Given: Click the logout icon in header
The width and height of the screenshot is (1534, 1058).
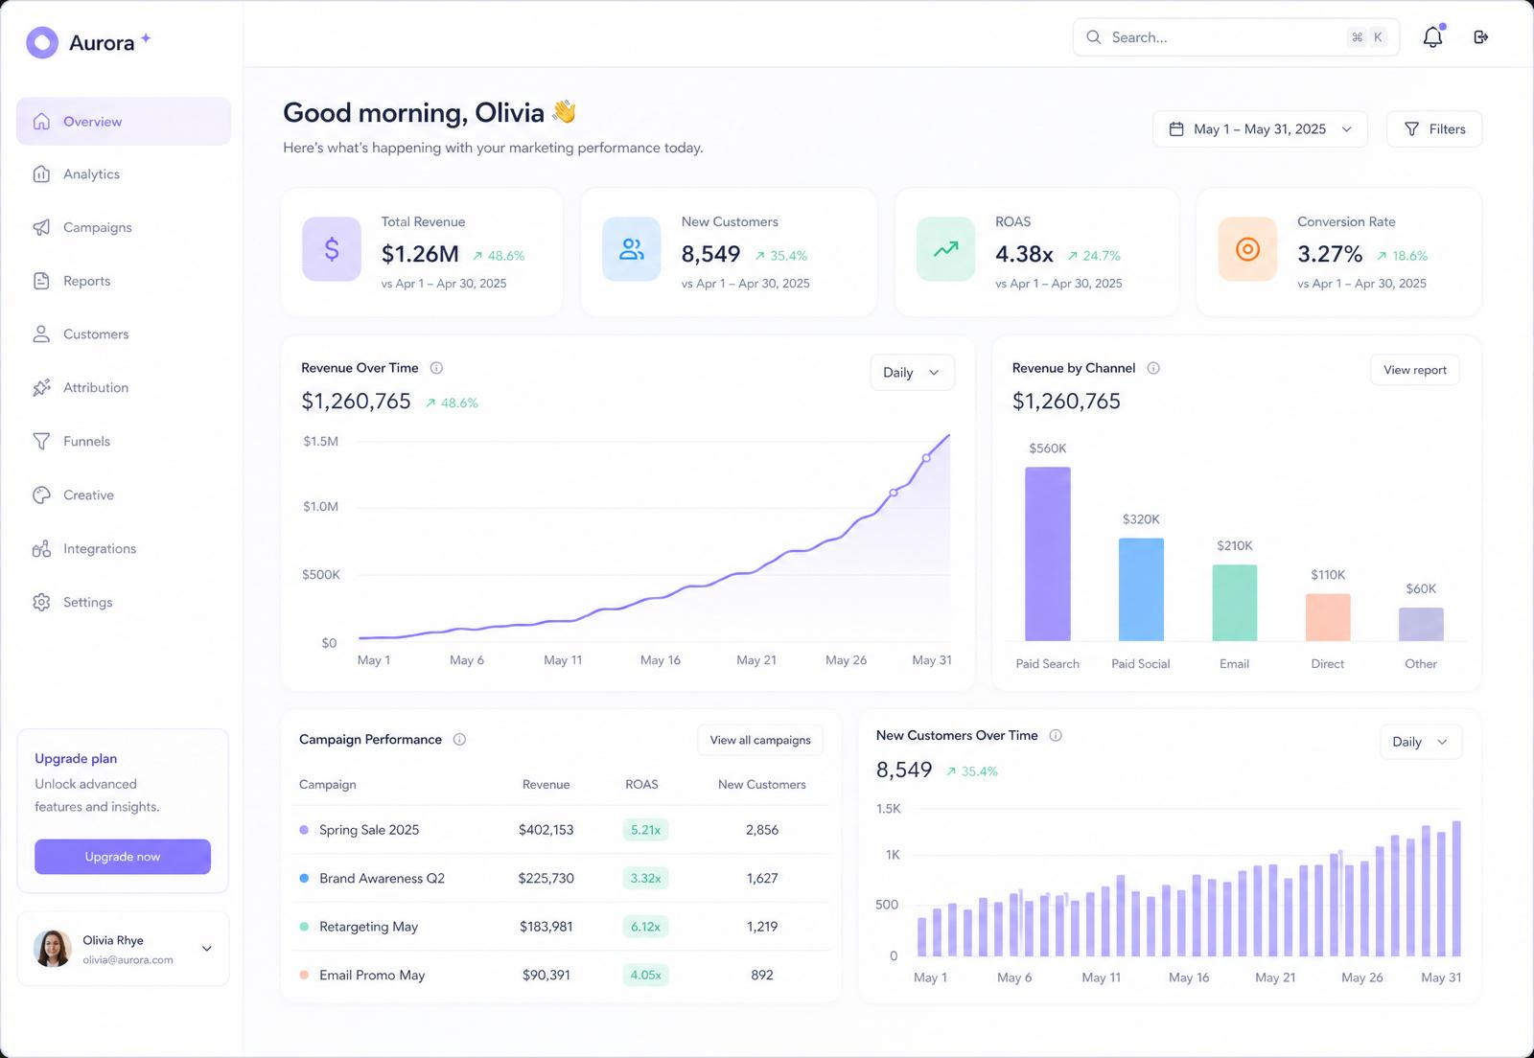Looking at the screenshot, I should [x=1480, y=37].
